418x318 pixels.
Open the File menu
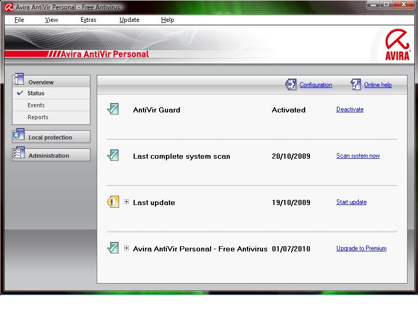coord(19,20)
